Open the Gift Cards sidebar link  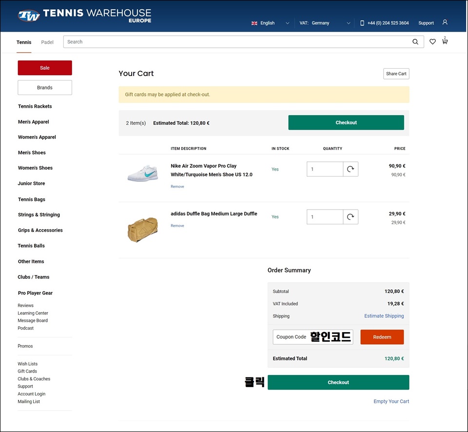tap(27, 371)
